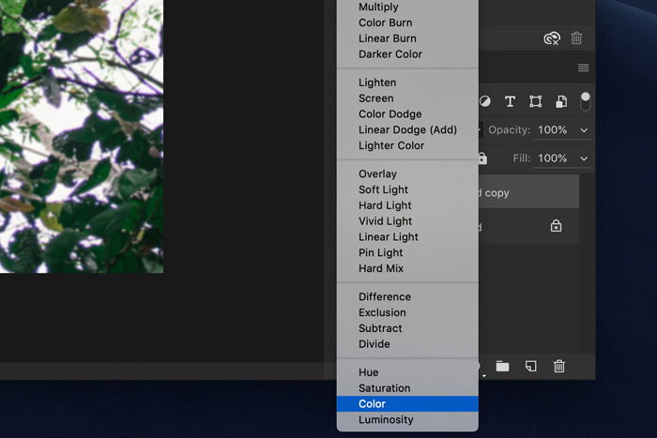Create a new group folder icon

[x=502, y=367]
